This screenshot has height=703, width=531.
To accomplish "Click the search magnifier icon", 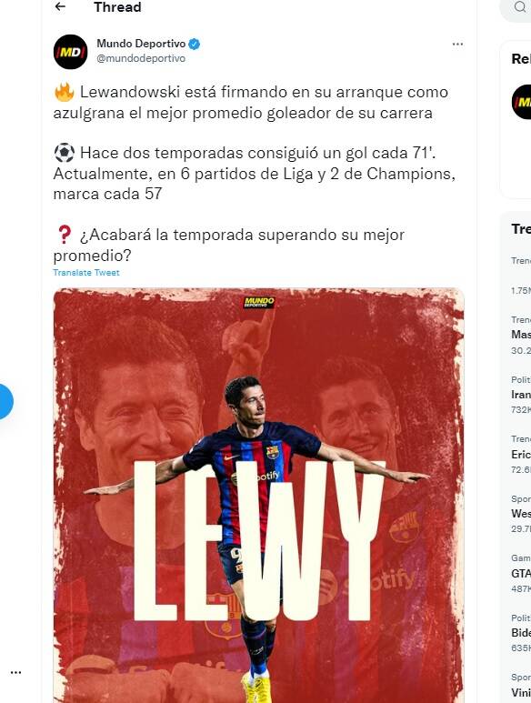I will pyautogui.click(x=520, y=6).
